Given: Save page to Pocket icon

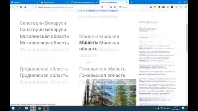Looking at the screenshot, I should click(x=111, y=7).
